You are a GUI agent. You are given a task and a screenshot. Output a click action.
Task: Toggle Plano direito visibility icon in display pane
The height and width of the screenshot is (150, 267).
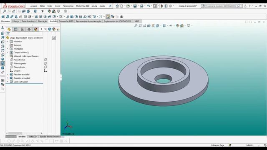pyautogui.click(x=45, y=67)
